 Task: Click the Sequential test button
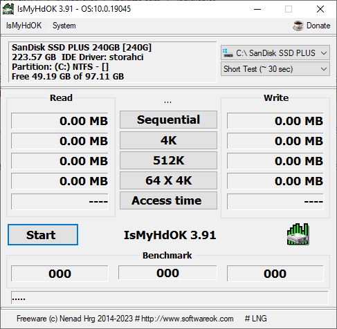click(168, 120)
